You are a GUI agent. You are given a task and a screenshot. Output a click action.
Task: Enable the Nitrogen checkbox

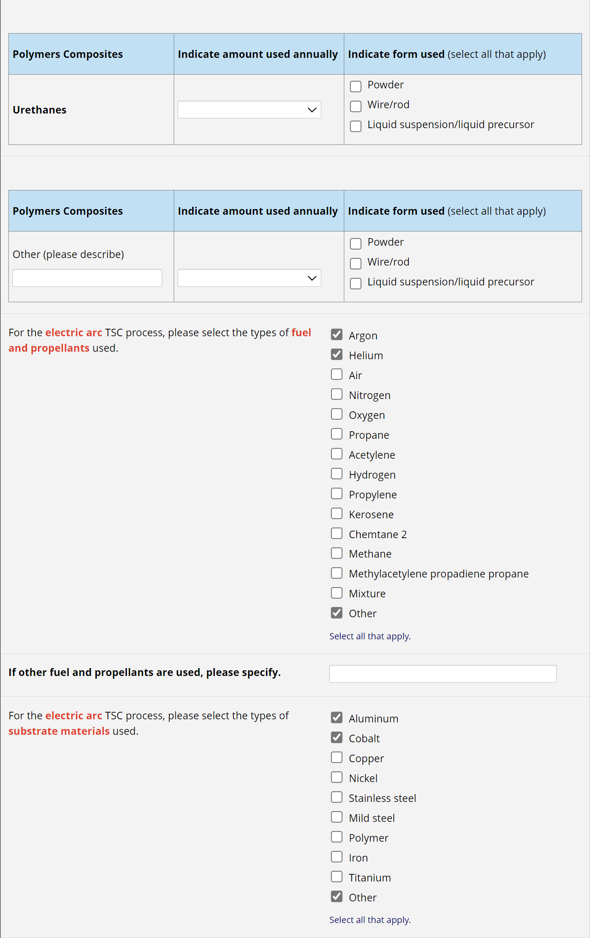click(x=337, y=394)
